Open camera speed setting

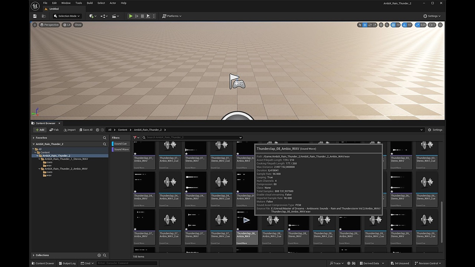(432, 25)
